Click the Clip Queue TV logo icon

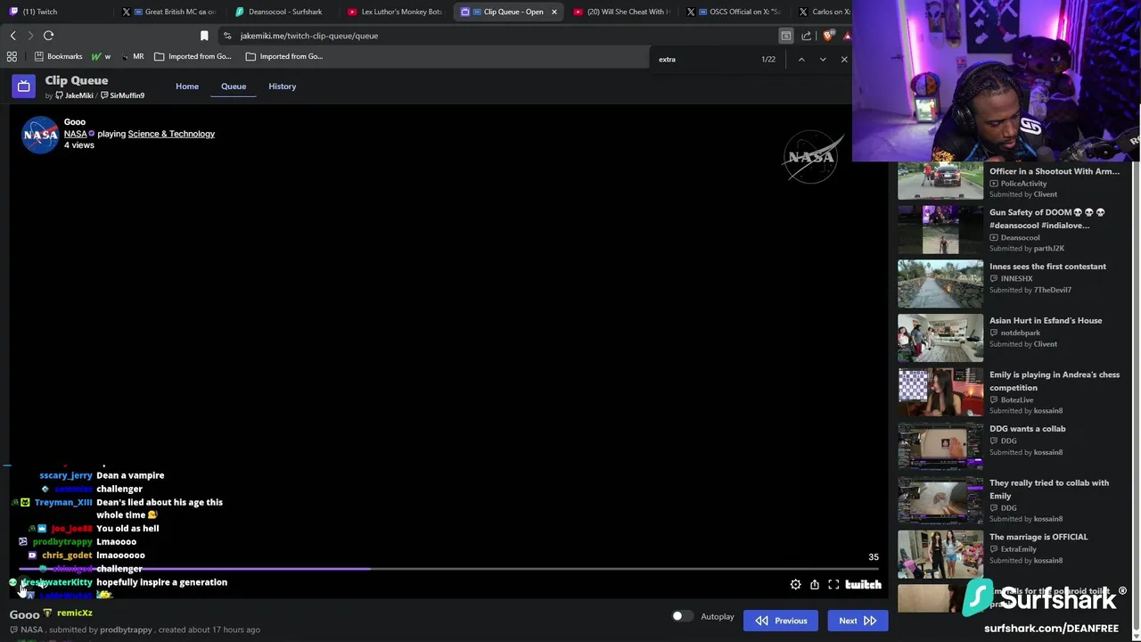point(23,86)
